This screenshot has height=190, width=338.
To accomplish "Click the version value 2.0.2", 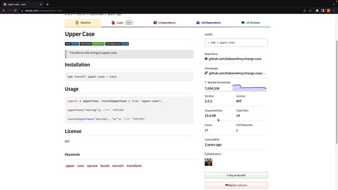I will point(209,101).
